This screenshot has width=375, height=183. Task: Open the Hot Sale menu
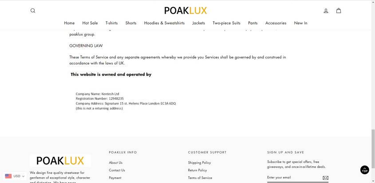(90, 23)
